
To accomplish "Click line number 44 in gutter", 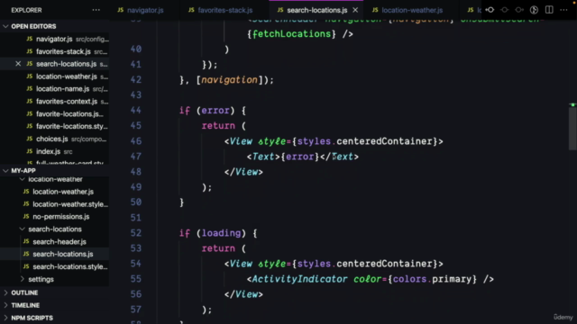I will click(136, 110).
